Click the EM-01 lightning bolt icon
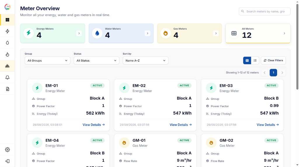This screenshot has height=167, width=299. pos(37,88)
